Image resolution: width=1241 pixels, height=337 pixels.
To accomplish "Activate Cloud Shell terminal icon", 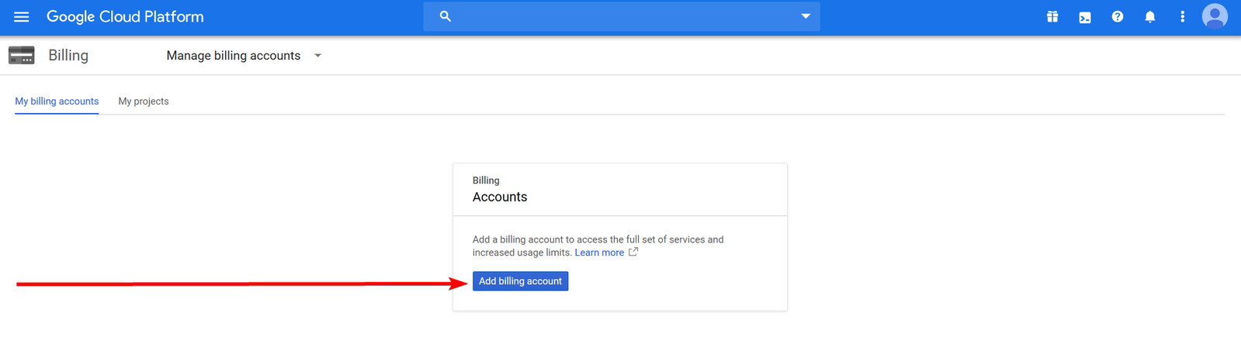I will [1084, 17].
